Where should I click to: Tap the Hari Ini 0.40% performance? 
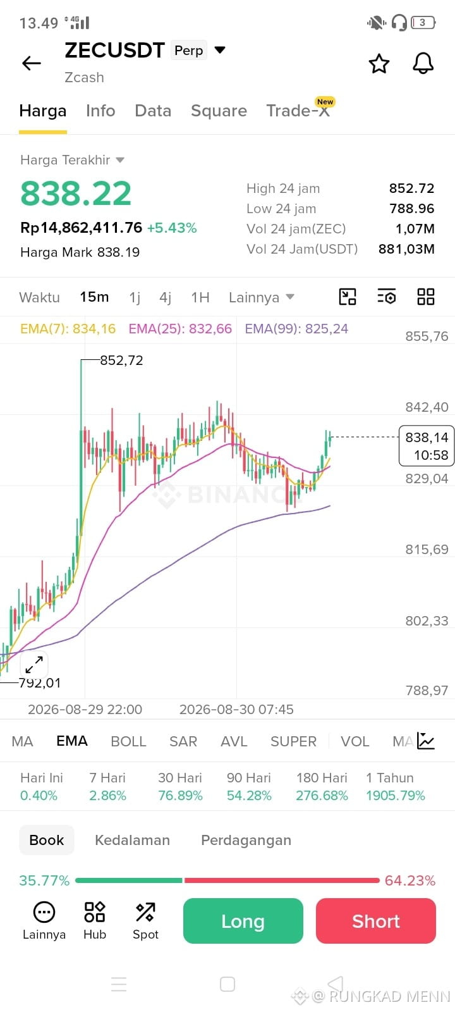(x=42, y=787)
